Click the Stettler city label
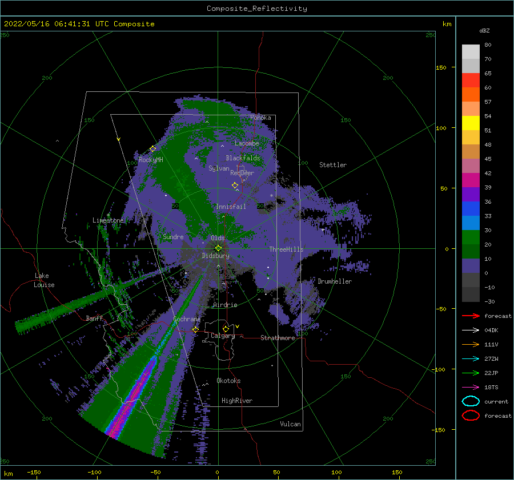Viewport: 514px width, 480px height. (333, 165)
